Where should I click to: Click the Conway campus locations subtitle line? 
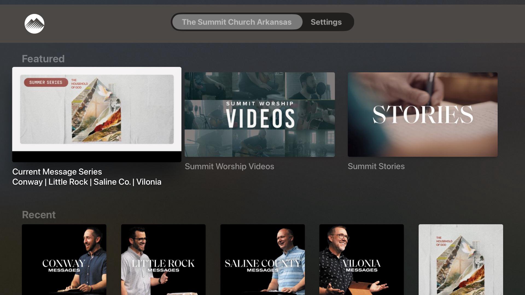(87, 182)
